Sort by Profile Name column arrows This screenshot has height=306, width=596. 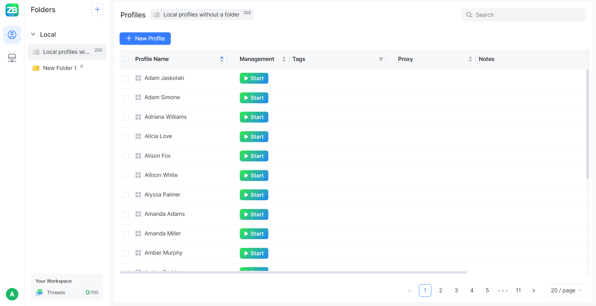[x=222, y=59]
